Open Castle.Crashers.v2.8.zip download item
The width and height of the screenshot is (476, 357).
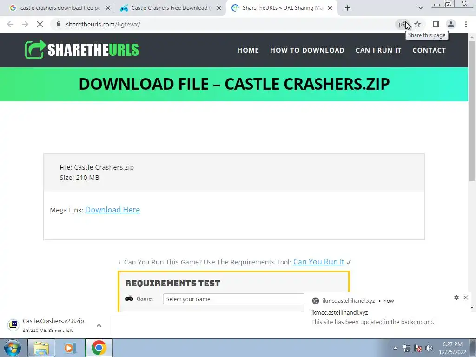pyautogui.click(x=55, y=325)
